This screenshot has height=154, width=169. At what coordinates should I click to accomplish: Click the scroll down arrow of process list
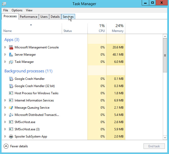click(165, 138)
